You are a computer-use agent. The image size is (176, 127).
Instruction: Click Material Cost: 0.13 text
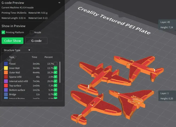[38, 18]
